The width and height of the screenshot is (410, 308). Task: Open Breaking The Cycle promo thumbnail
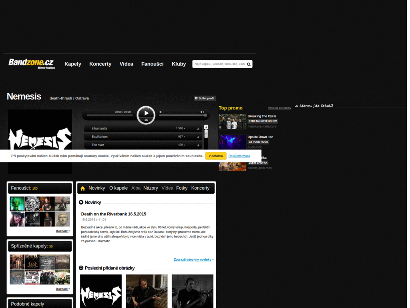point(233,122)
